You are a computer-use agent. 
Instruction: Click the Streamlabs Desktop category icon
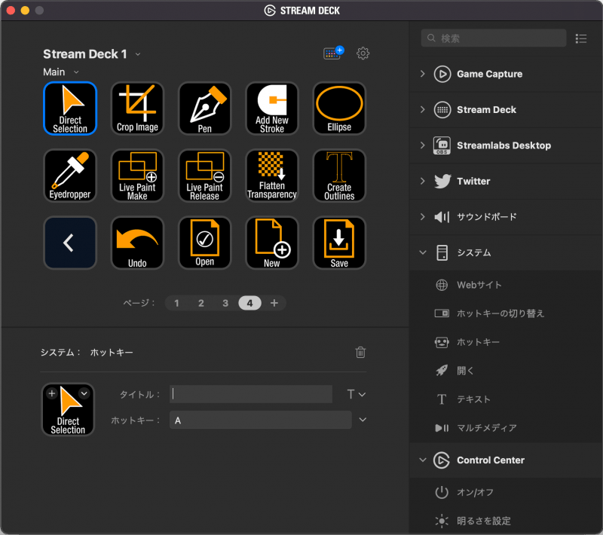(x=442, y=145)
